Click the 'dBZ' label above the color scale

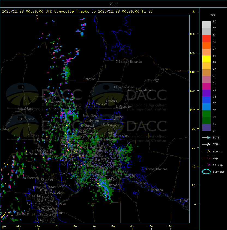[213, 15]
